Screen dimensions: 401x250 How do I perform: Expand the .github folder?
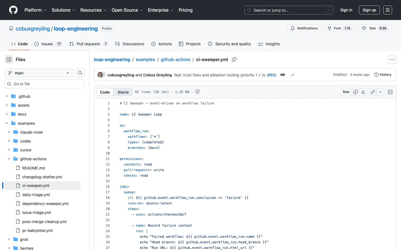7,96
